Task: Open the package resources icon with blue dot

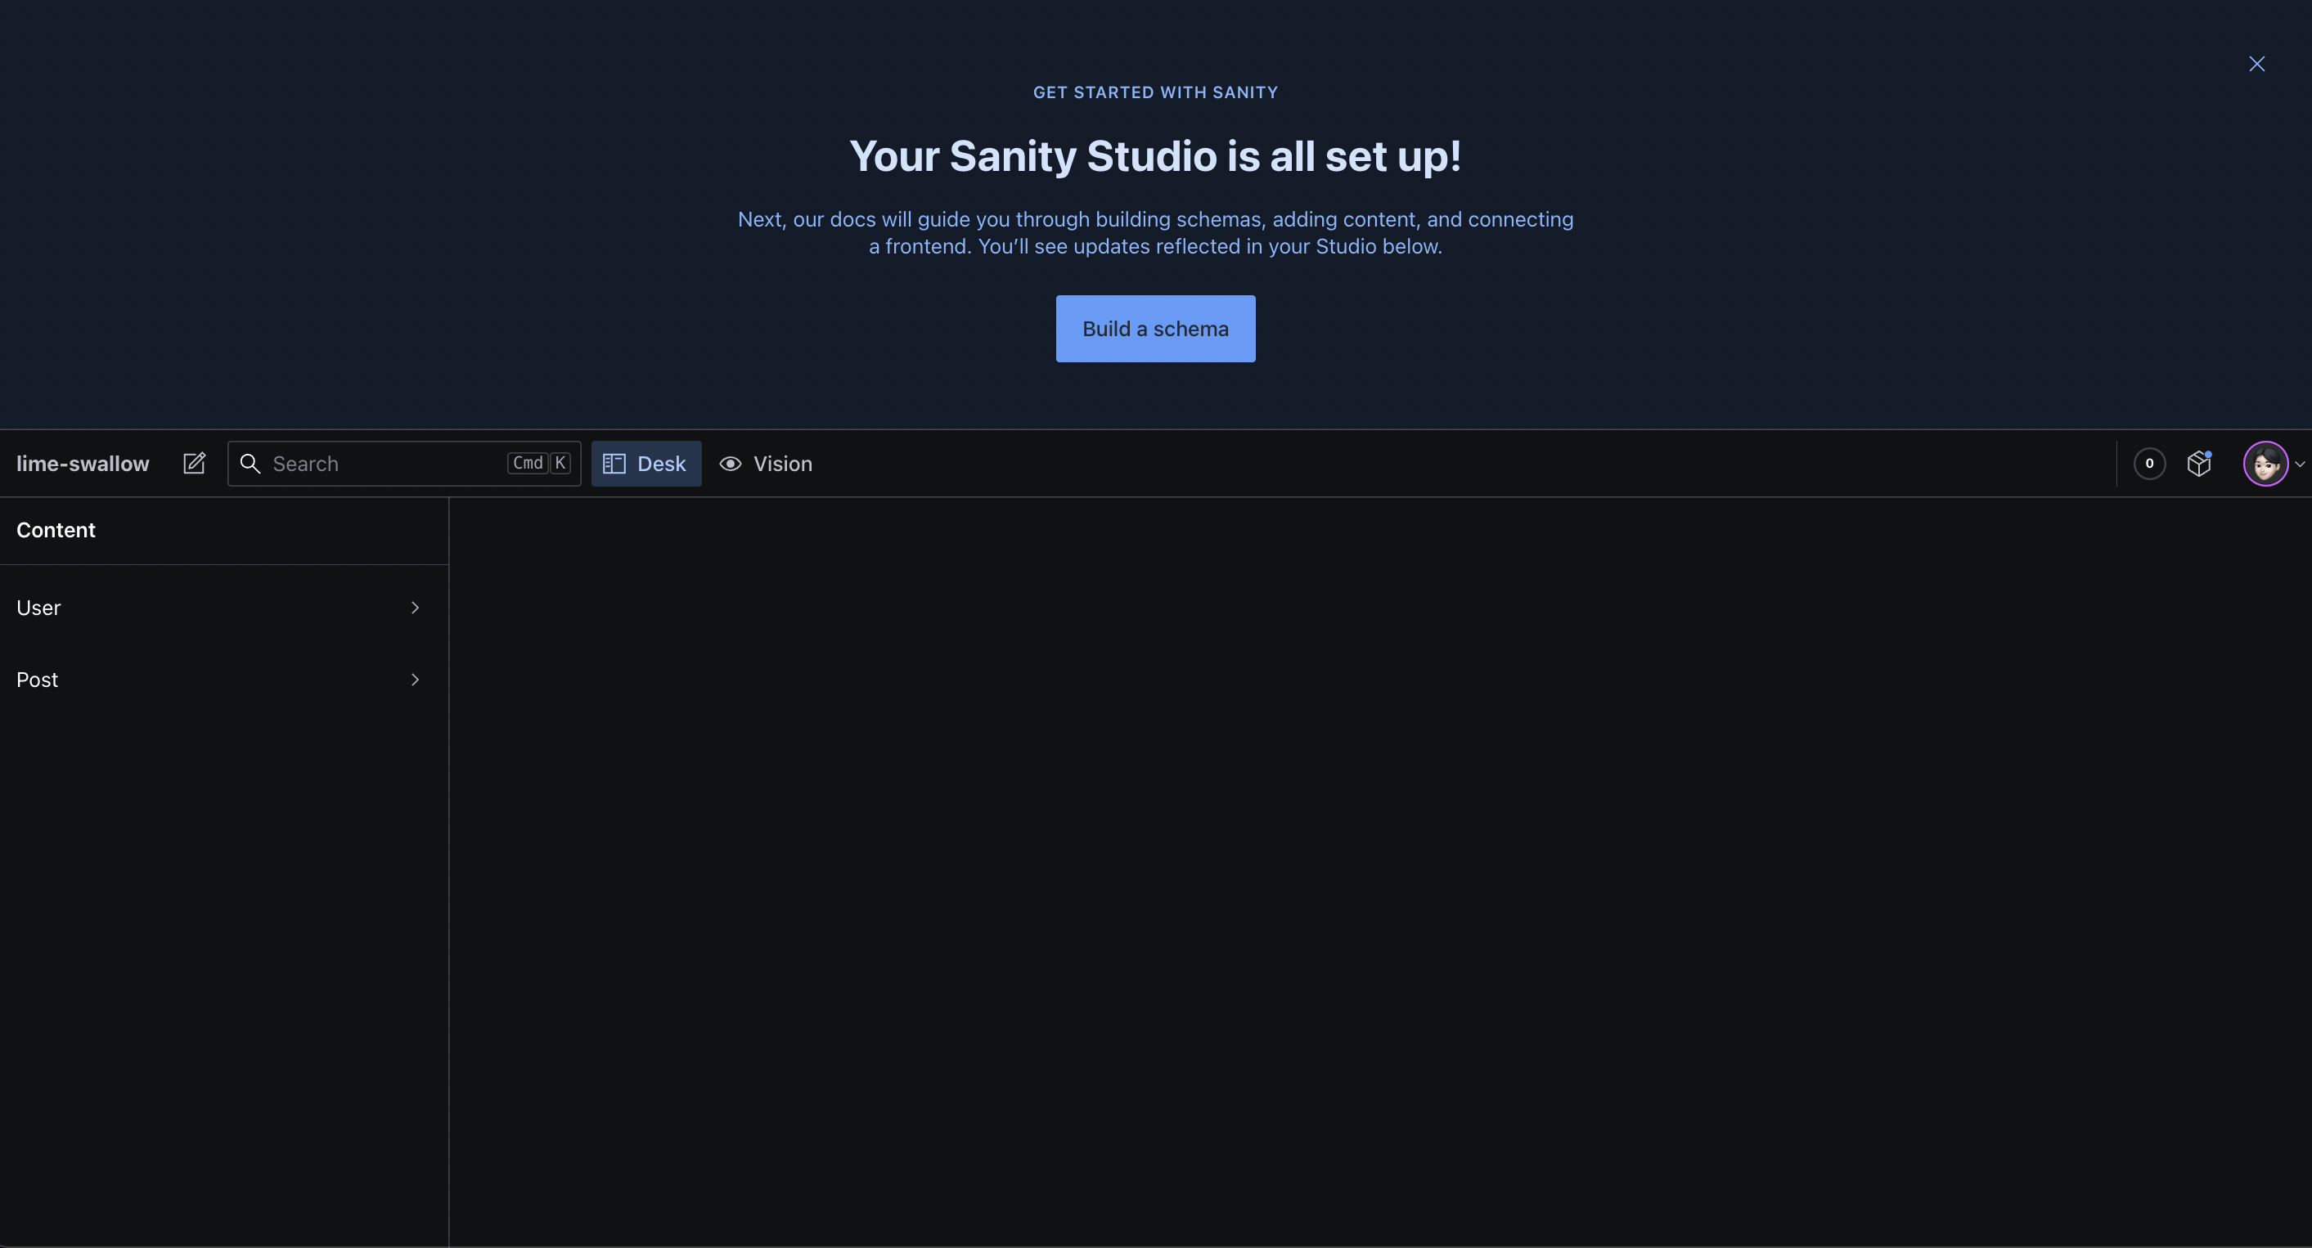Action: [2198, 463]
